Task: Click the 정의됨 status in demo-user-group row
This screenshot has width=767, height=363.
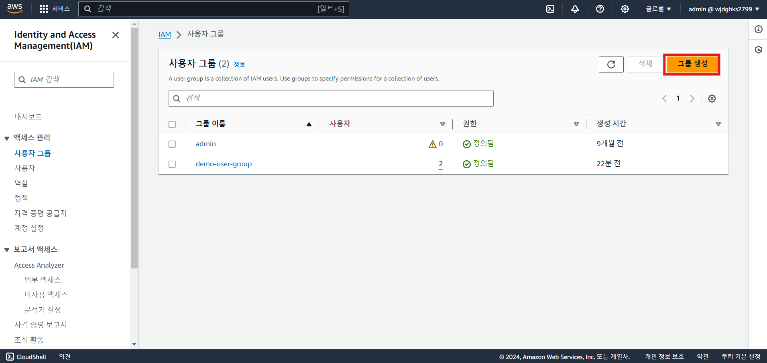Action: pyautogui.click(x=478, y=164)
